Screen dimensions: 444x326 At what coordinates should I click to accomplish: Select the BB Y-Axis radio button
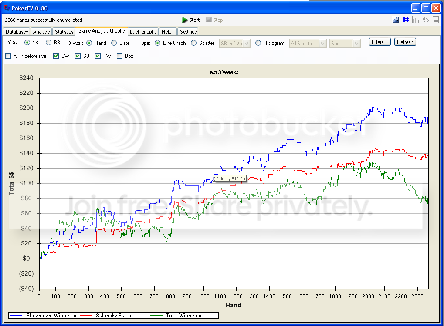coord(48,43)
